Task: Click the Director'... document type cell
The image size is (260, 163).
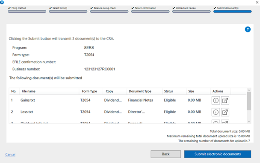Action: coord(136,112)
